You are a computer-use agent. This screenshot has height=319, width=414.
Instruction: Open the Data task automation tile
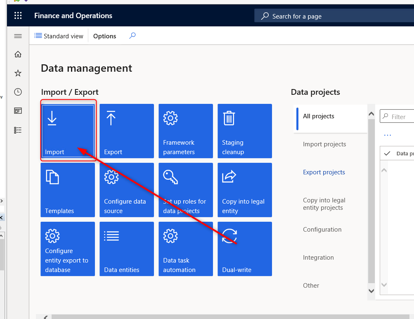point(186,249)
